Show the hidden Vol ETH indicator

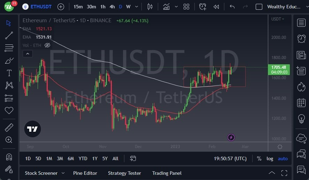47,46
